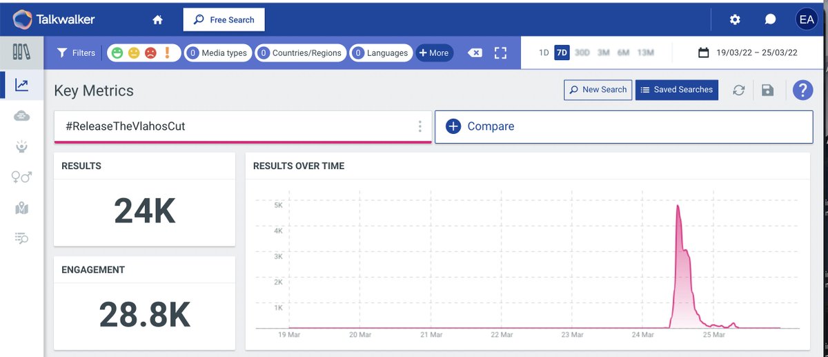Select the 7D time range
The image size is (828, 357).
point(562,52)
